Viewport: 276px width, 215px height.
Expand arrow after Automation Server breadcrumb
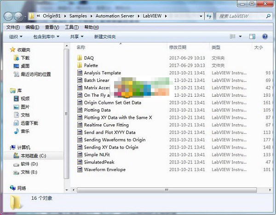pyautogui.click(x=138, y=16)
